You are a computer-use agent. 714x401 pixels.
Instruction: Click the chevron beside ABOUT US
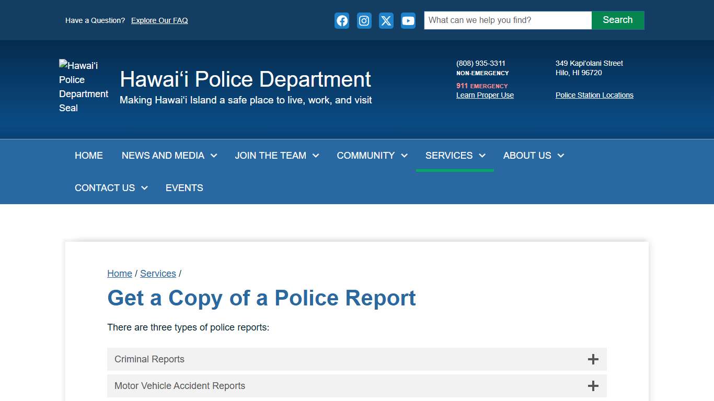[560, 155]
